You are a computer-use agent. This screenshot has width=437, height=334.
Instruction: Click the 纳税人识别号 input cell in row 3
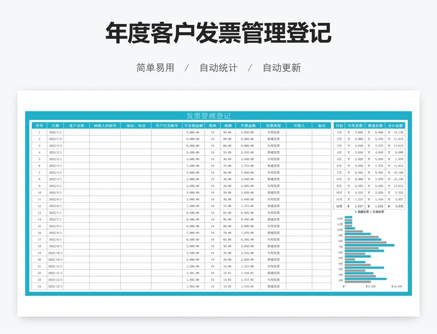coord(105,145)
